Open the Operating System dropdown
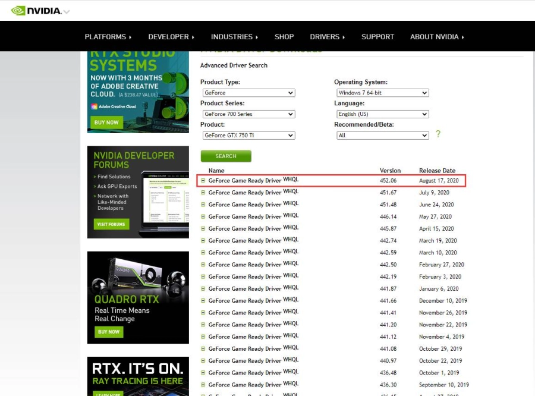This screenshot has height=396, width=535. click(382, 93)
